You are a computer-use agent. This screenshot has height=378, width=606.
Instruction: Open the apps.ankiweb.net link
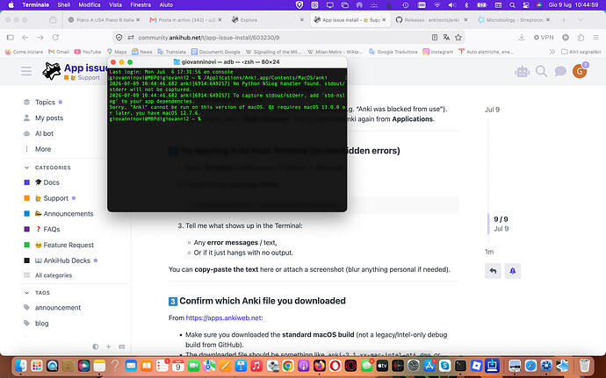click(223, 317)
